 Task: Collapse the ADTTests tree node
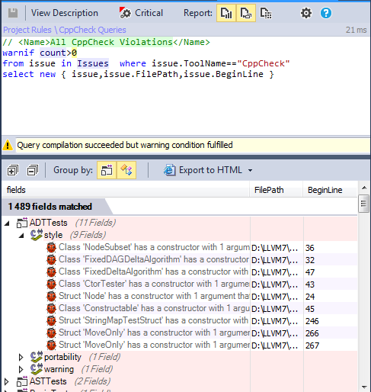coord(7,223)
